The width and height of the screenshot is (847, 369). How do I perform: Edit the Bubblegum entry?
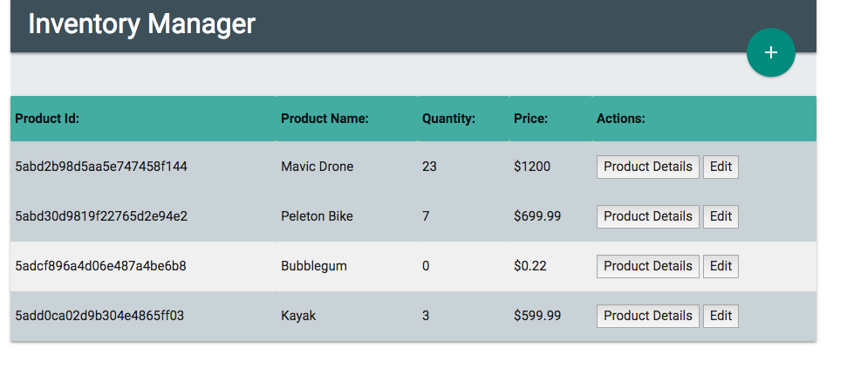pyautogui.click(x=721, y=266)
